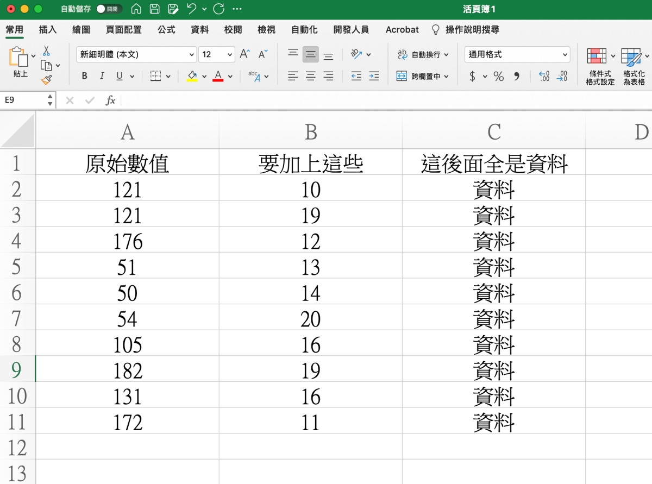Click the Copy icon
The image size is (652, 484).
tap(47, 66)
